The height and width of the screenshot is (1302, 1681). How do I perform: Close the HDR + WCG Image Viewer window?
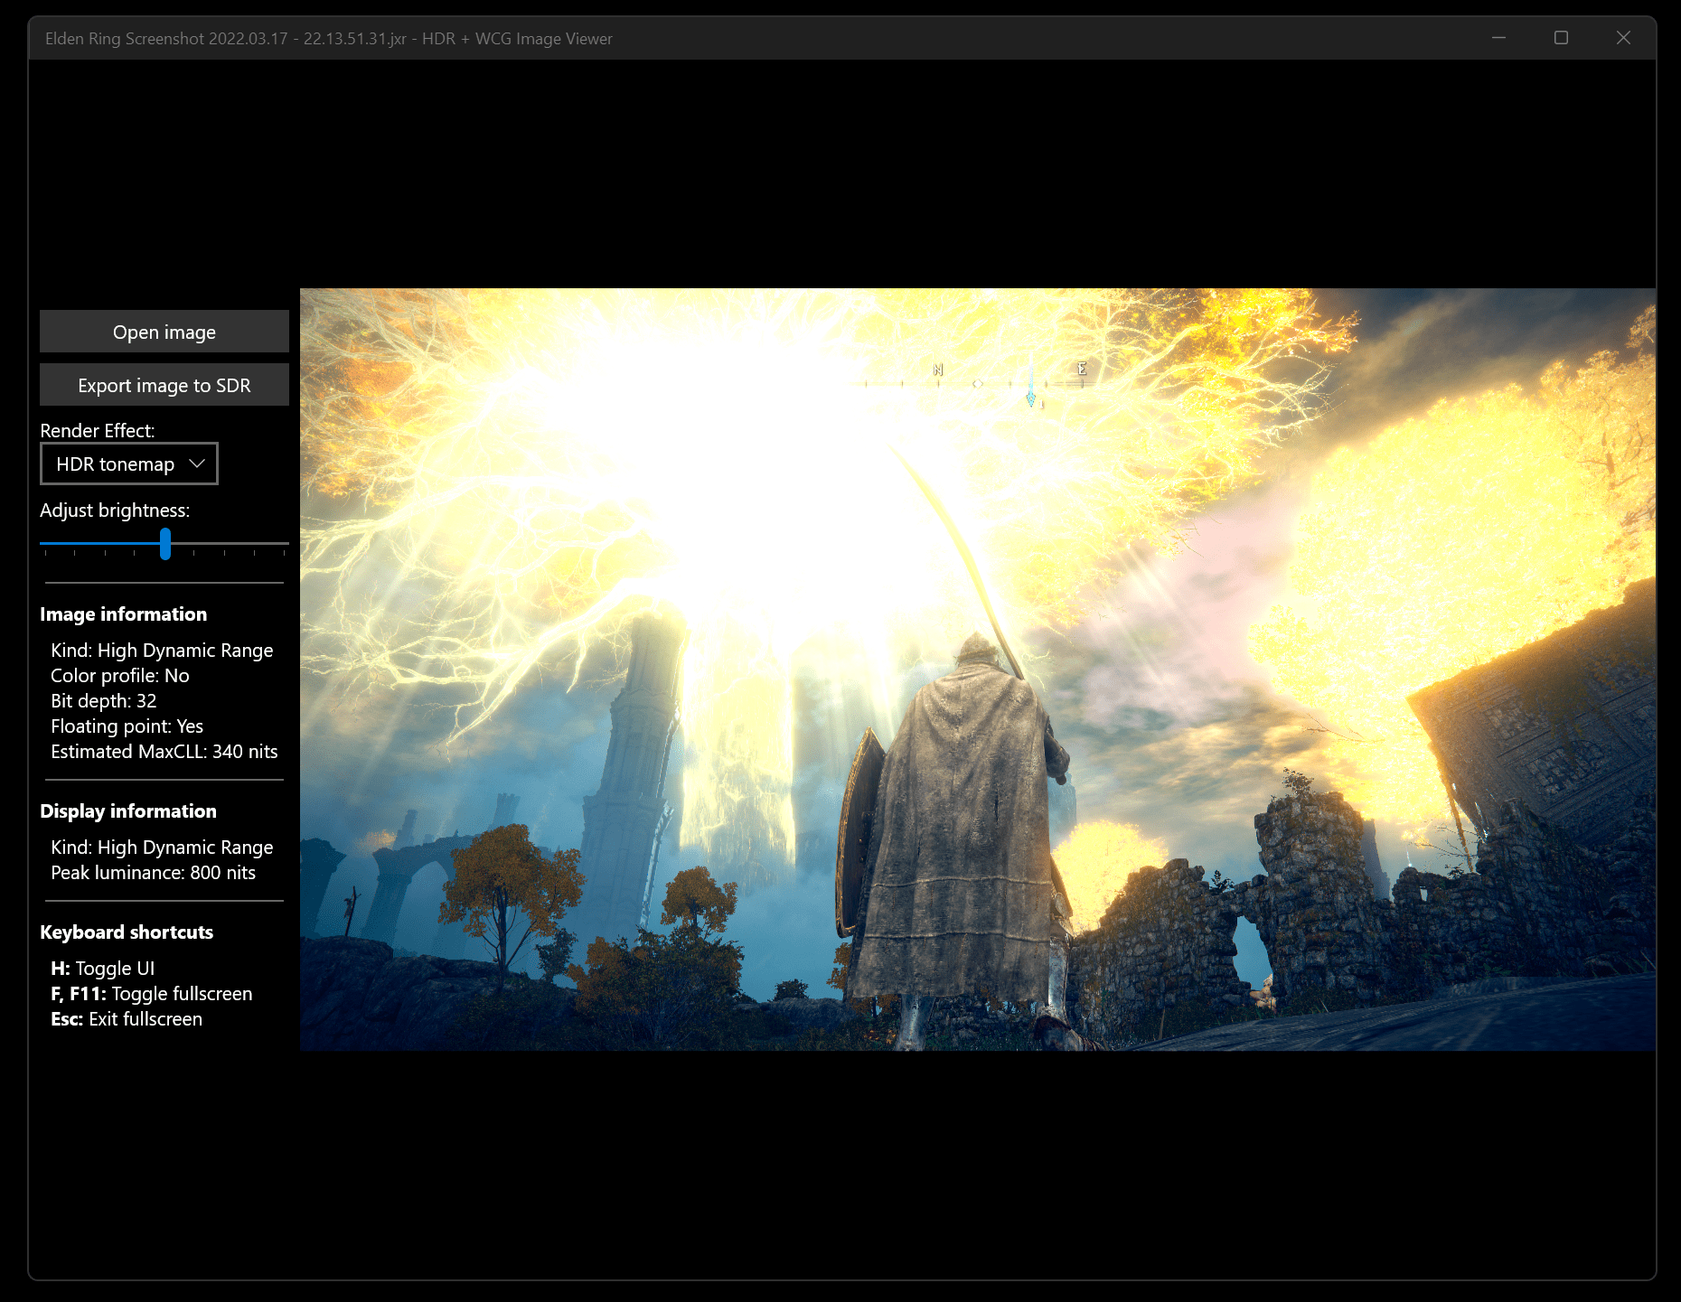coord(1623,38)
